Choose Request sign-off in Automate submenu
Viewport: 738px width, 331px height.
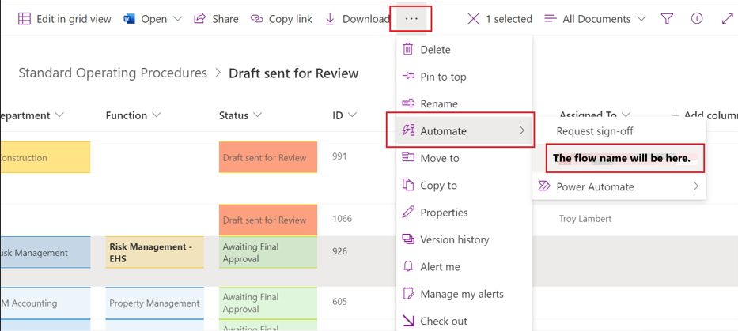[594, 131]
